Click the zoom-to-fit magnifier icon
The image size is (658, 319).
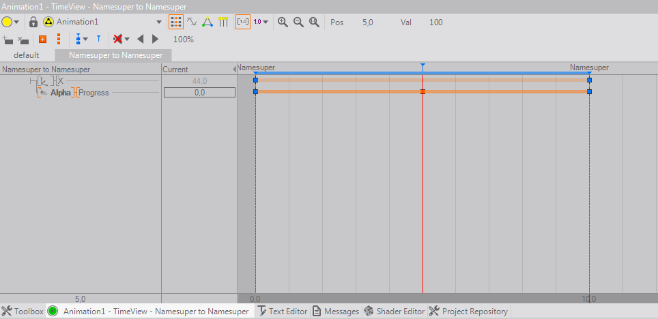tap(314, 22)
